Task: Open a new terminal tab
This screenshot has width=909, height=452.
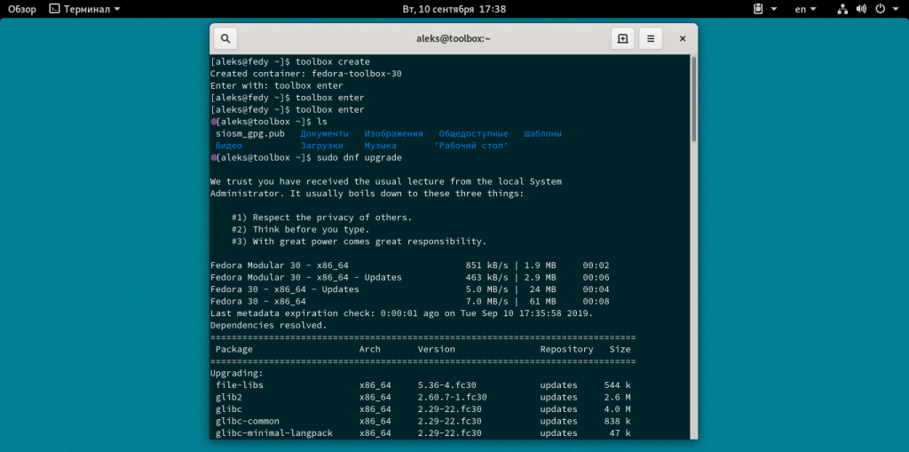Action: (622, 39)
